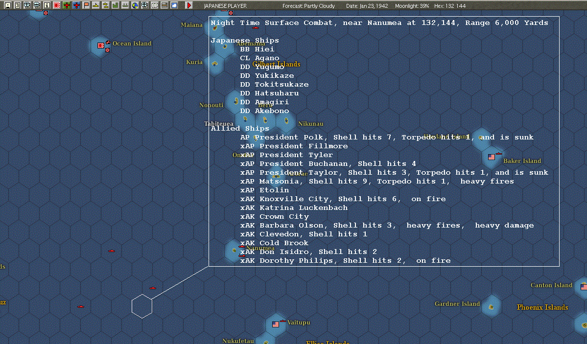Click the 'AP President Polk' combat line
The image size is (587, 344).
[x=387, y=138]
